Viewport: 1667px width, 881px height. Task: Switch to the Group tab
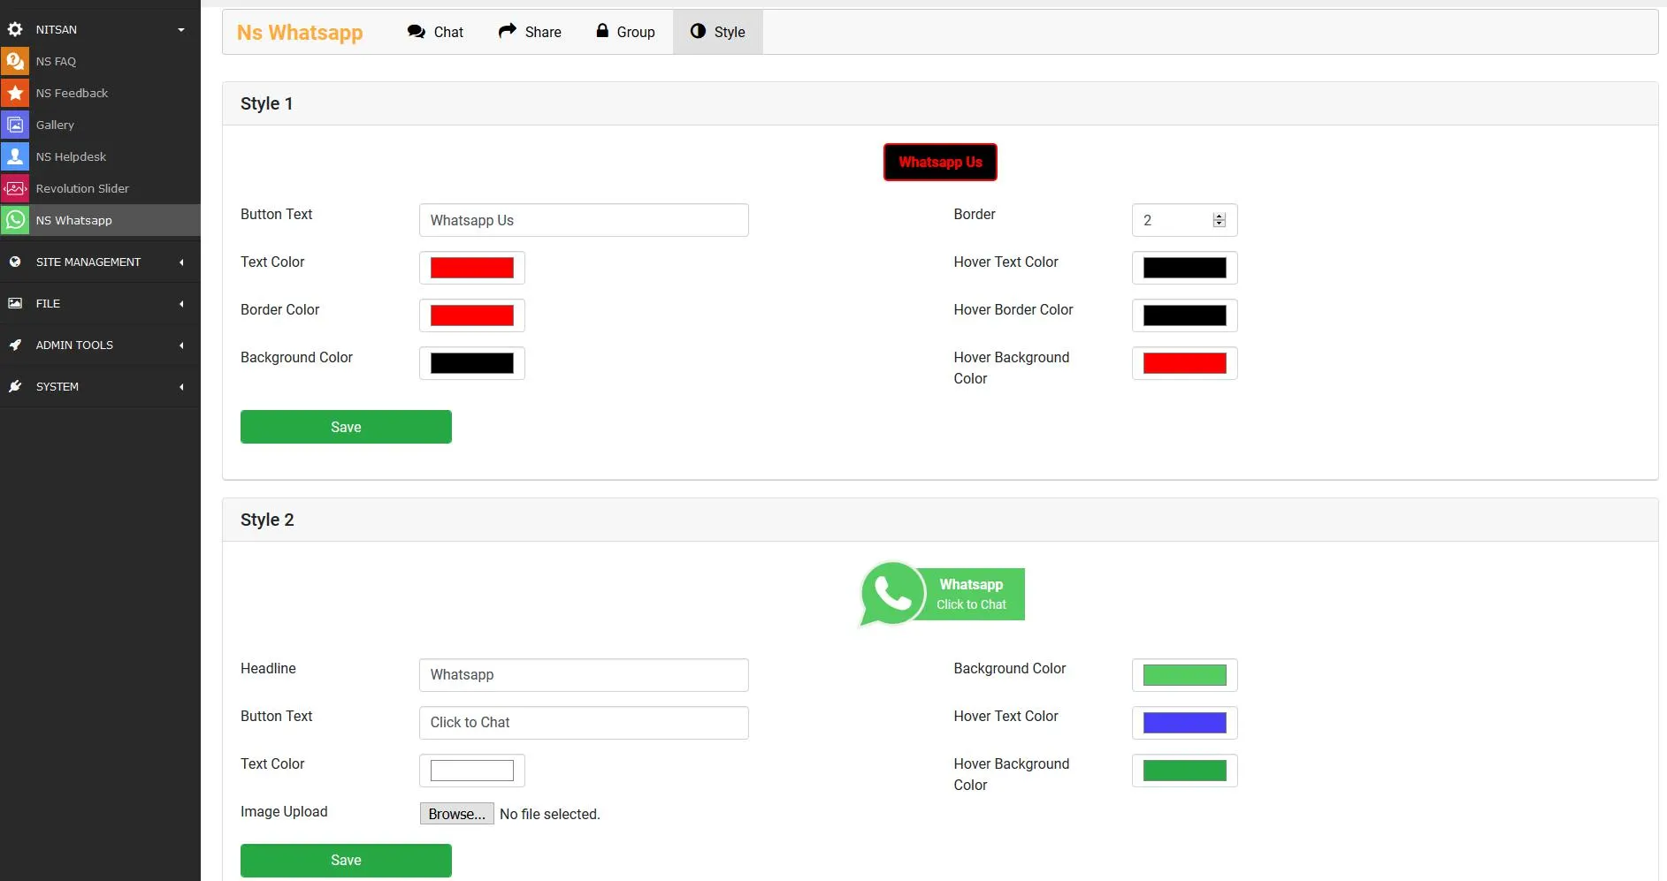(625, 32)
